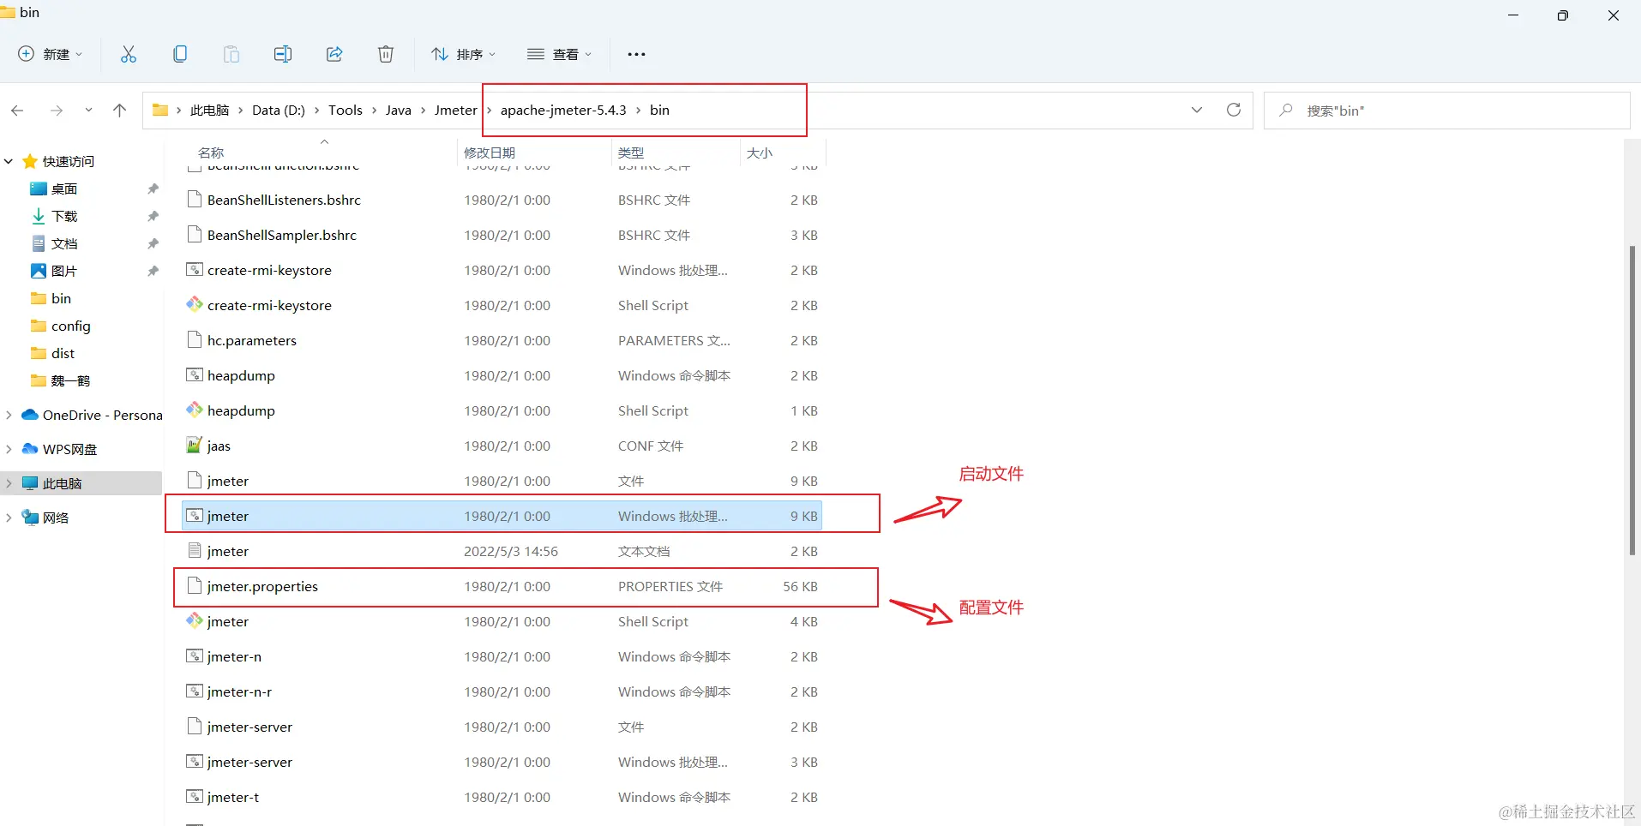
Task: Collapse the 快速访问 tree section
Action: point(9,161)
